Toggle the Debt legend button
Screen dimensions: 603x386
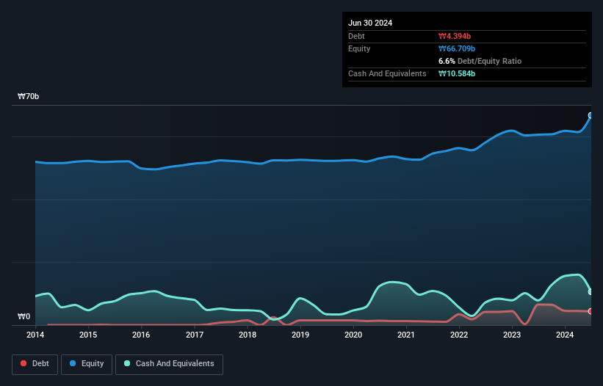coord(35,364)
